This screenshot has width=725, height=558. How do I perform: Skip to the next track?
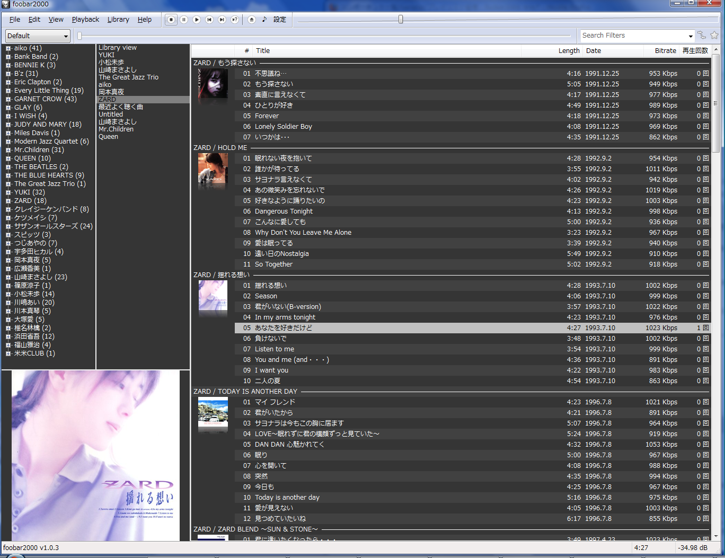tap(222, 20)
